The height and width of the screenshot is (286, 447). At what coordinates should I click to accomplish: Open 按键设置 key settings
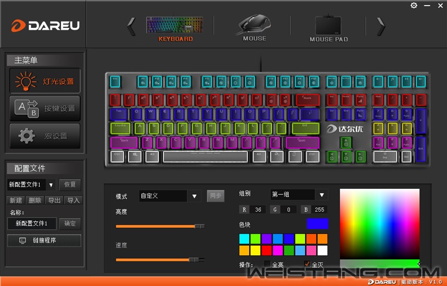45,108
